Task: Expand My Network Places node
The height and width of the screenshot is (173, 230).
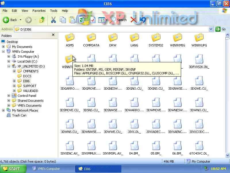Action: 3,110
